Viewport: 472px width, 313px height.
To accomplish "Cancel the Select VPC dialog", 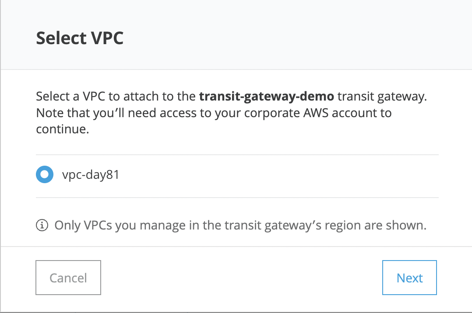I will tap(68, 278).
